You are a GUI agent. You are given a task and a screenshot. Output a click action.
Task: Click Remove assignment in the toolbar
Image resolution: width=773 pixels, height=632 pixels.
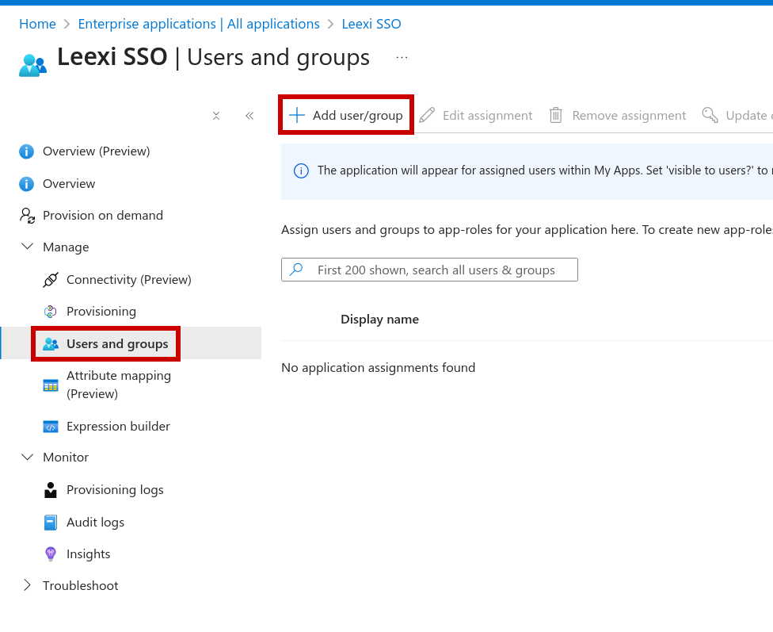[618, 115]
